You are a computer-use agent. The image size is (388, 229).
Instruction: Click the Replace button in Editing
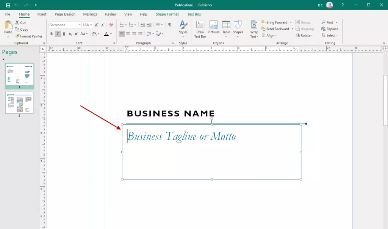[x=330, y=29]
